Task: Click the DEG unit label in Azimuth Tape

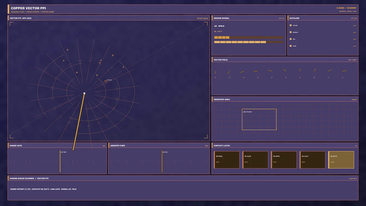Action: [x=206, y=146]
